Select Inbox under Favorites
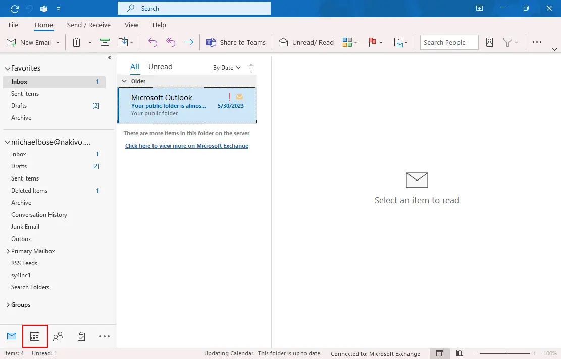This screenshot has height=359, width=561. click(55, 82)
